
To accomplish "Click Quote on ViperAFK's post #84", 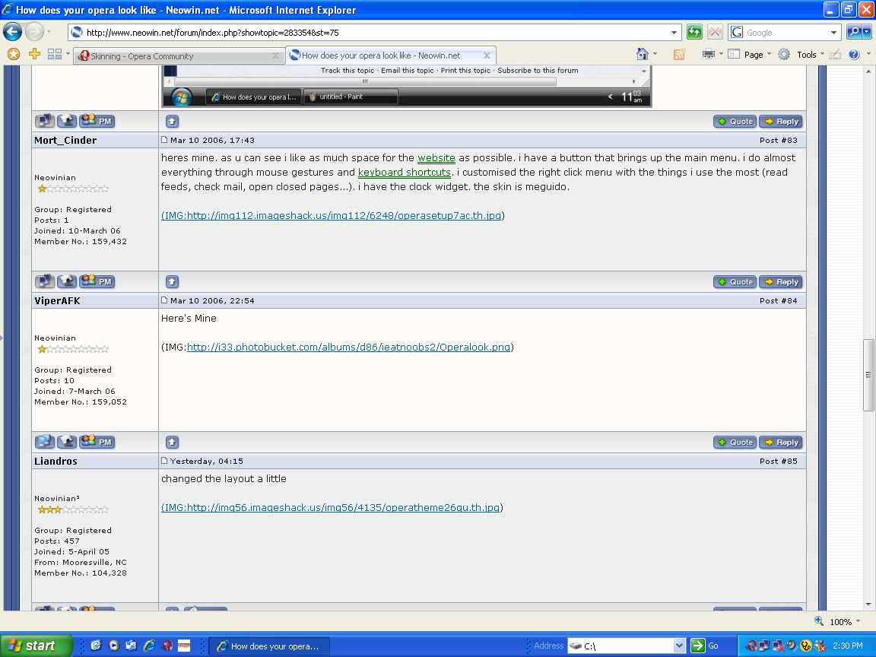I will (735, 442).
